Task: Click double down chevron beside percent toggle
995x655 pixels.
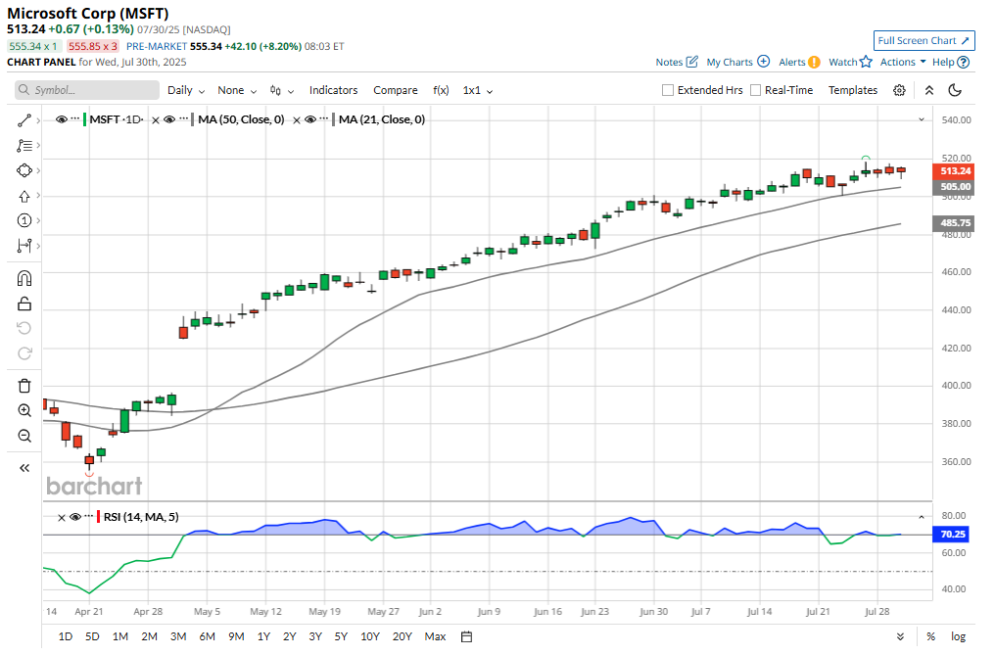Action: (x=900, y=636)
